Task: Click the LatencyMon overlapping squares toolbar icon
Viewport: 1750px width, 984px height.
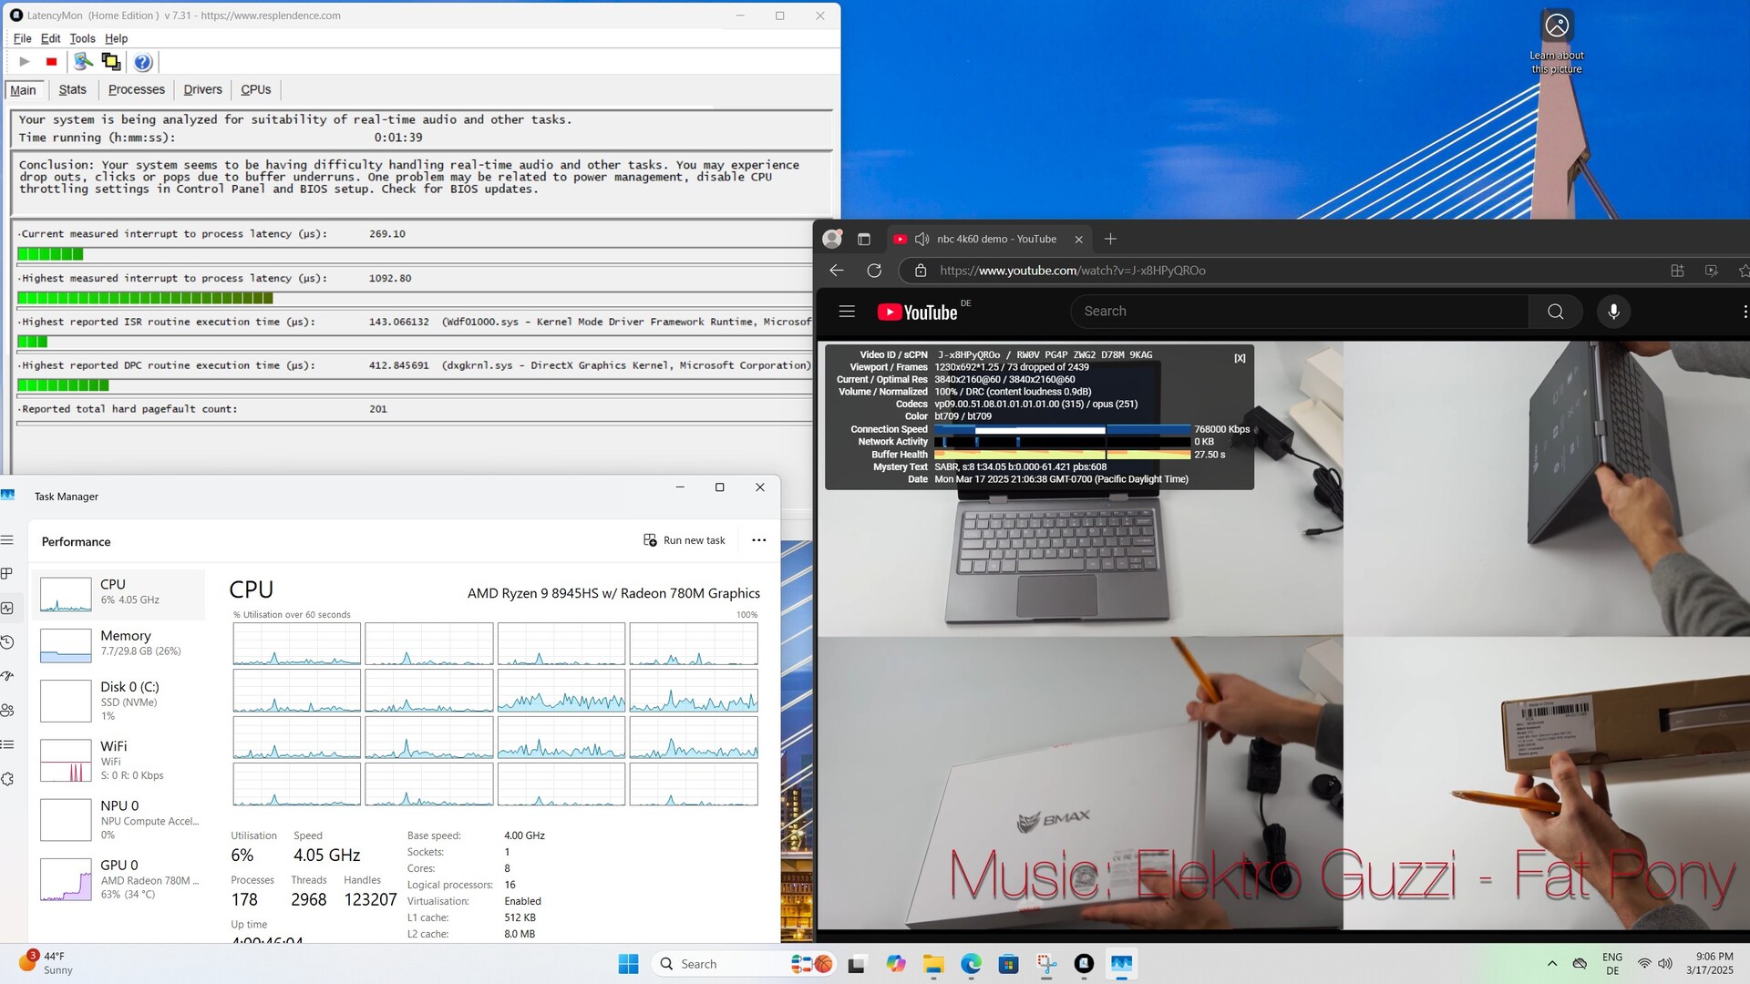Action: [x=111, y=62]
